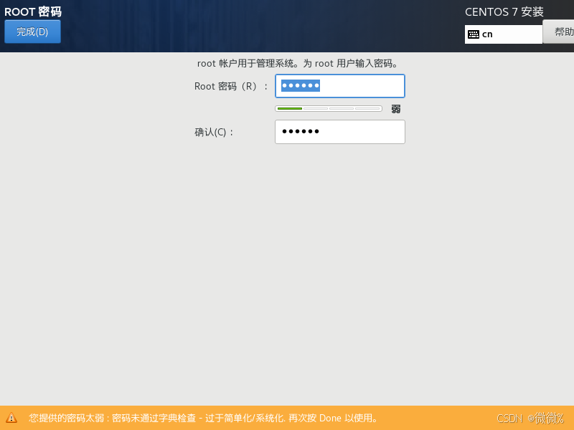Click the 完成(D) Done button

click(x=32, y=32)
